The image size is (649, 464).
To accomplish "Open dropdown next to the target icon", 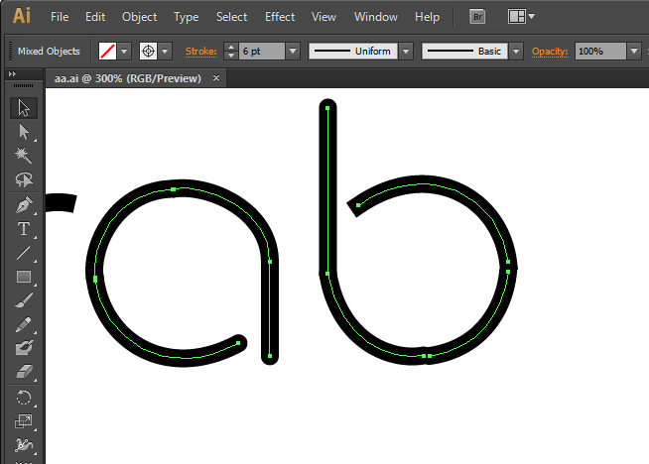I will [165, 52].
